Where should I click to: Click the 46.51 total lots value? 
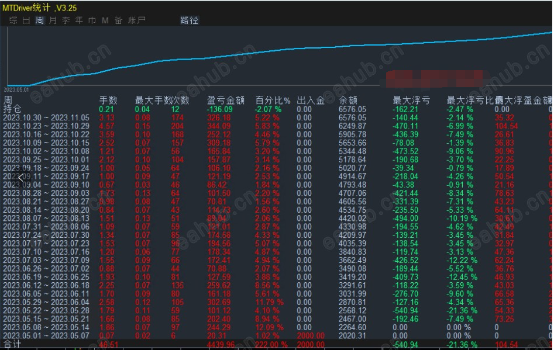[x=108, y=344]
